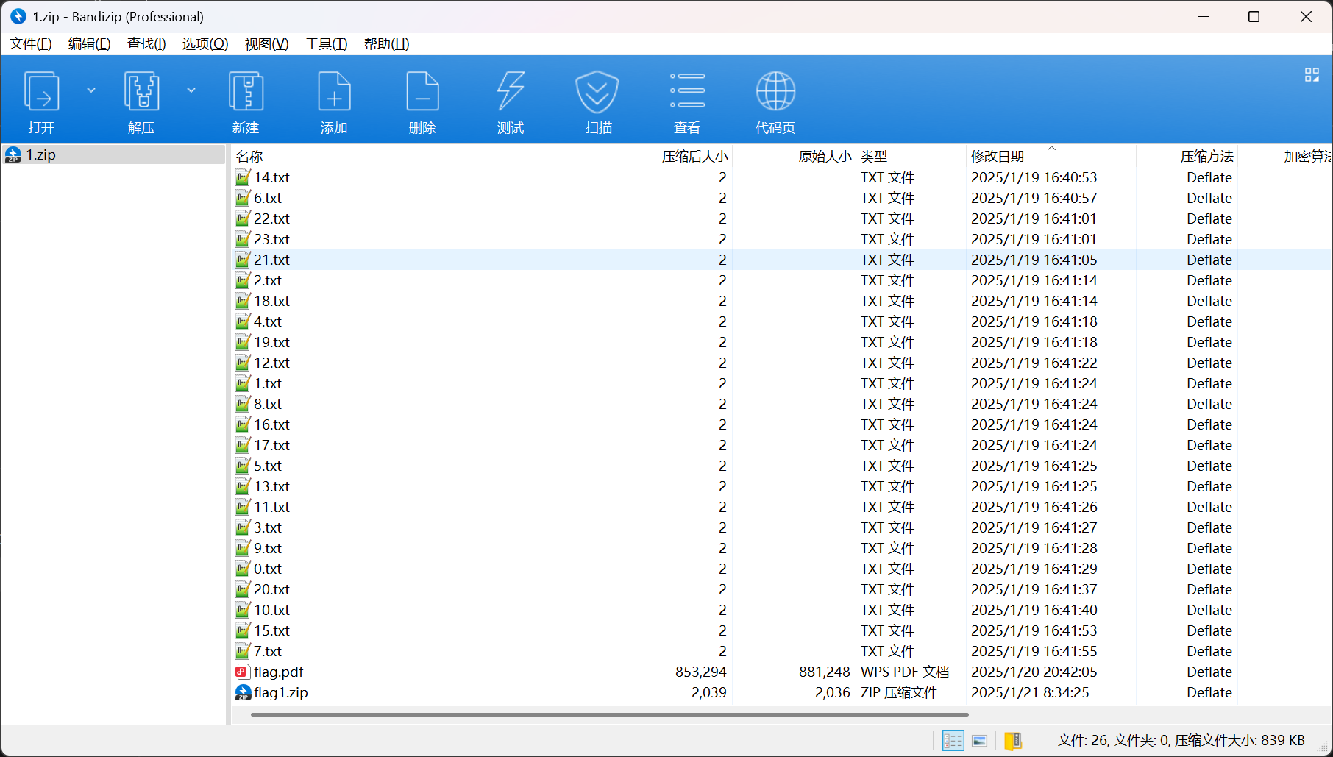Click the 2.txt file icon
The height and width of the screenshot is (757, 1333).
click(x=243, y=280)
